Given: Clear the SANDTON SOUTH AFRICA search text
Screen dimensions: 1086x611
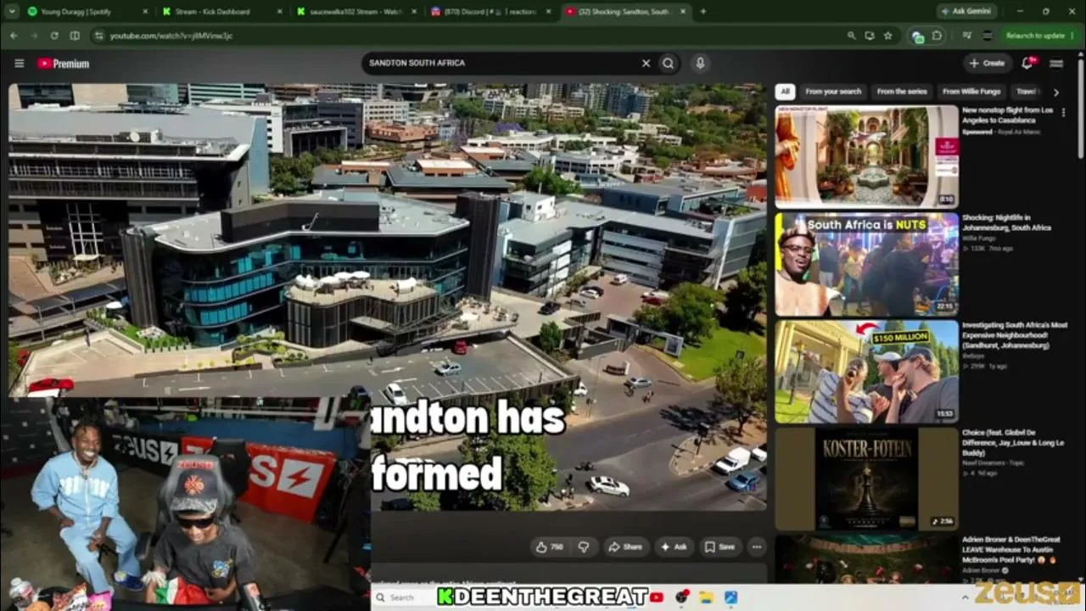Looking at the screenshot, I should coord(646,63).
